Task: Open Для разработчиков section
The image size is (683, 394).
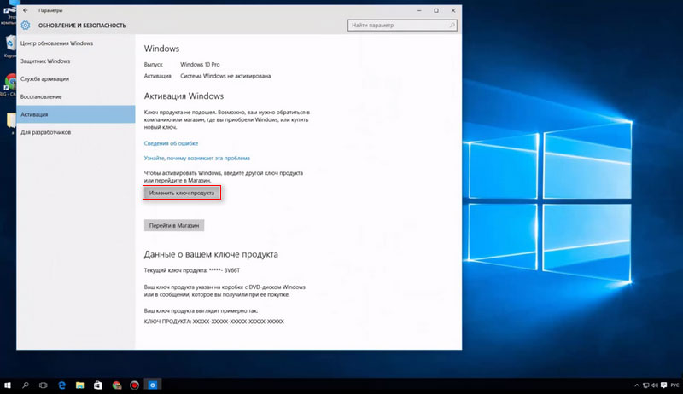Action: tap(76, 132)
